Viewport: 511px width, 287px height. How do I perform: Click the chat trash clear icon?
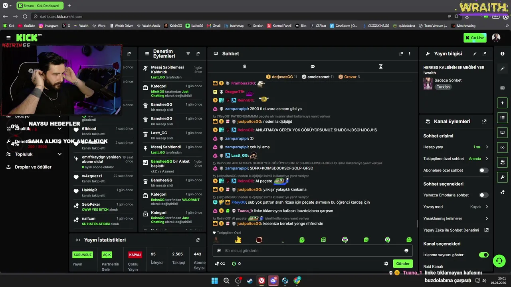tap(245, 67)
